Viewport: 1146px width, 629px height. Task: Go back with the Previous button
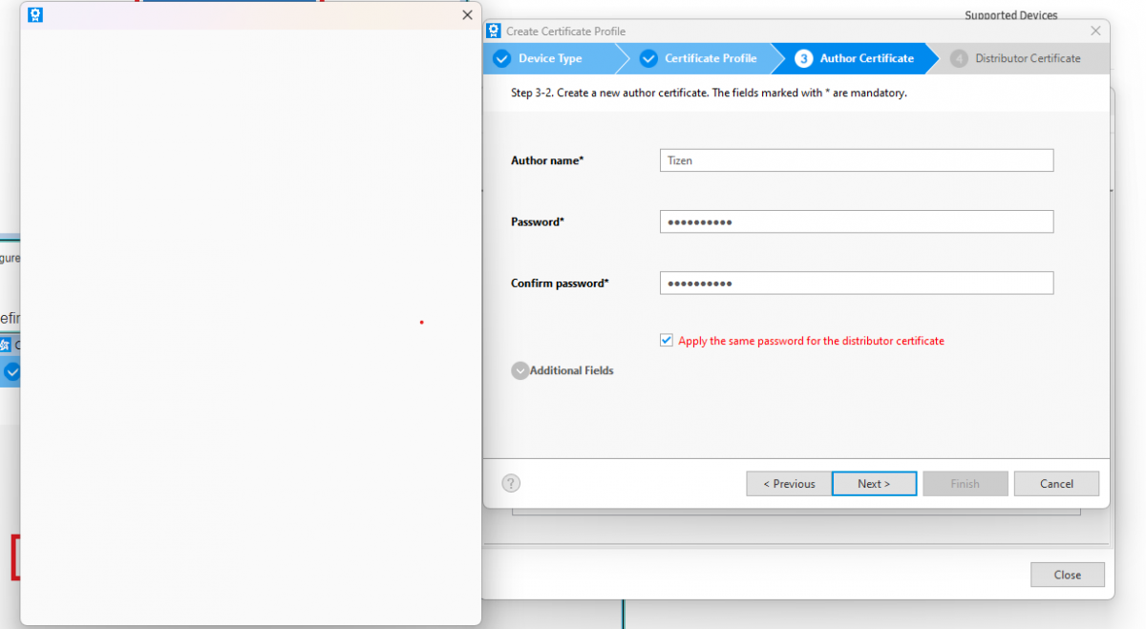[x=788, y=484]
